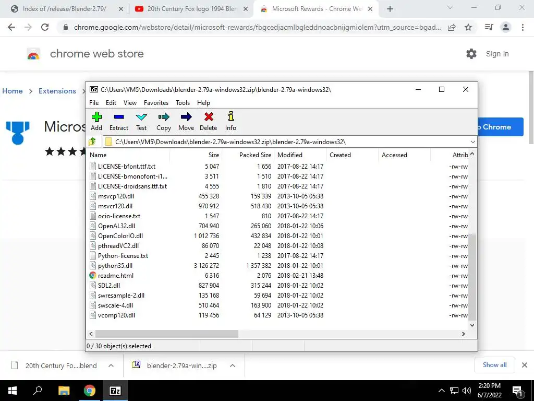This screenshot has width=534, height=401.
Task: Click Sign in on the Chrome Web Store
Action: coord(497,54)
